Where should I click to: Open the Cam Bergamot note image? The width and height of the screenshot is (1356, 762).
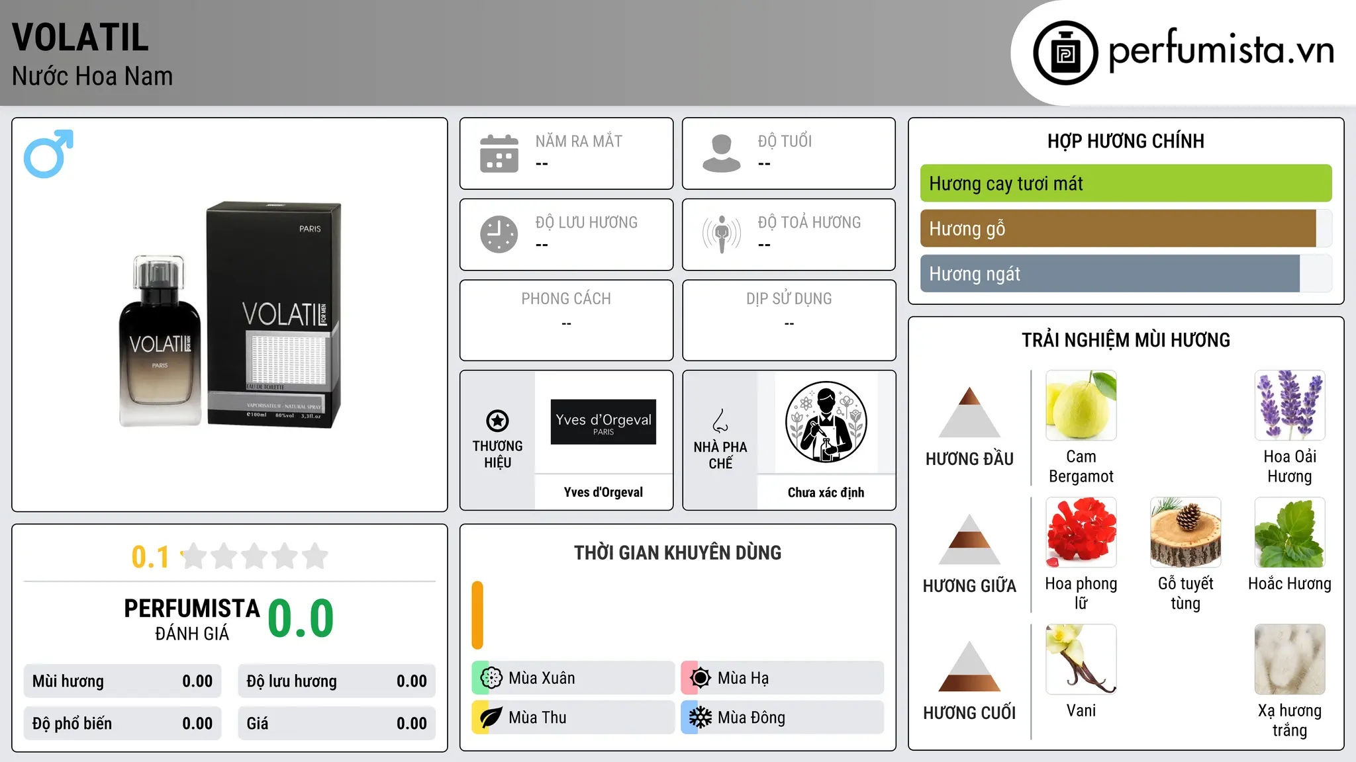[x=1081, y=405]
